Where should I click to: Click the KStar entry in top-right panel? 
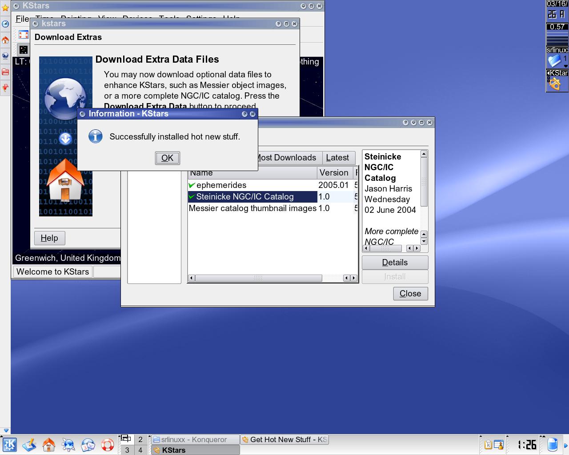557,73
